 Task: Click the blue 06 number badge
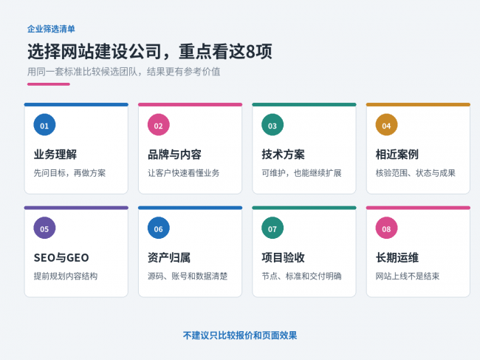pos(159,228)
